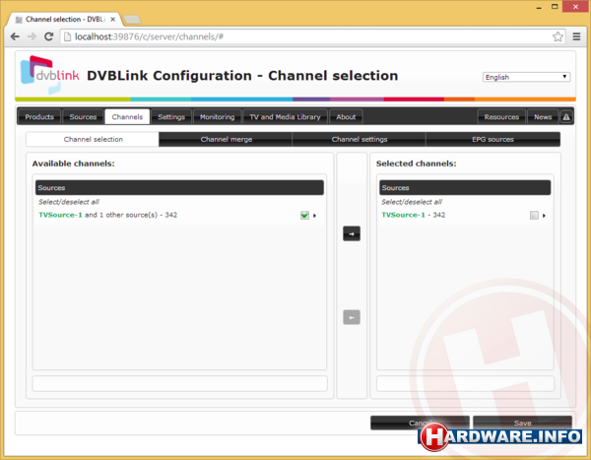Viewport: 591px width, 460px height.
Task: Open the Monitoring menu tab
Action: (x=218, y=117)
